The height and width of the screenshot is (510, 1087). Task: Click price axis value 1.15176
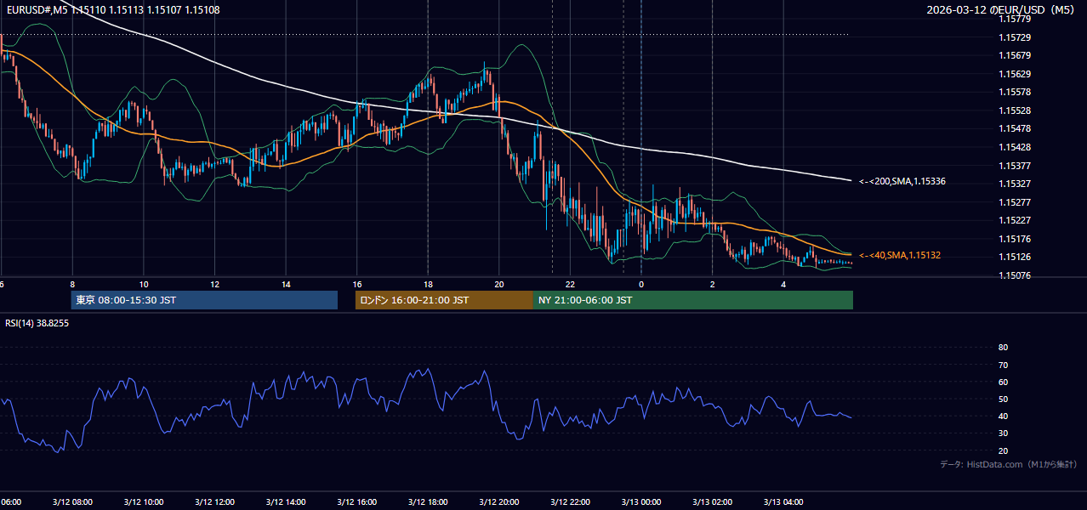pos(1015,239)
